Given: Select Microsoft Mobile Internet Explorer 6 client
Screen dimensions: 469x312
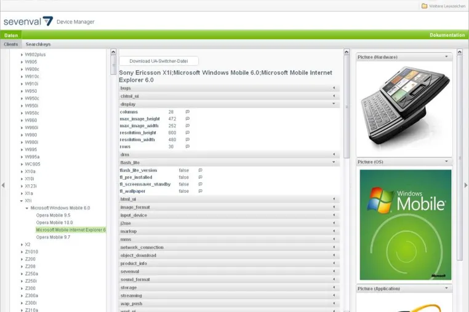Looking at the screenshot, I should [x=71, y=230].
